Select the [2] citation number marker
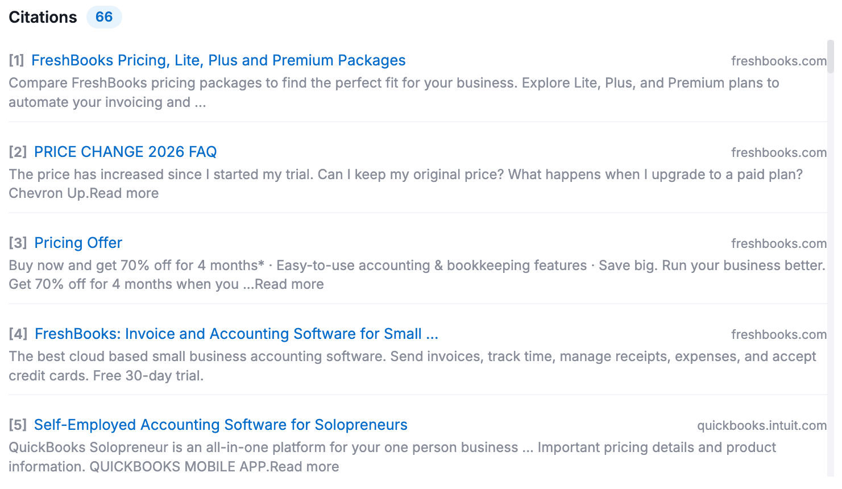This screenshot has height=489, width=842. pyautogui.click(x=18, y=152)
